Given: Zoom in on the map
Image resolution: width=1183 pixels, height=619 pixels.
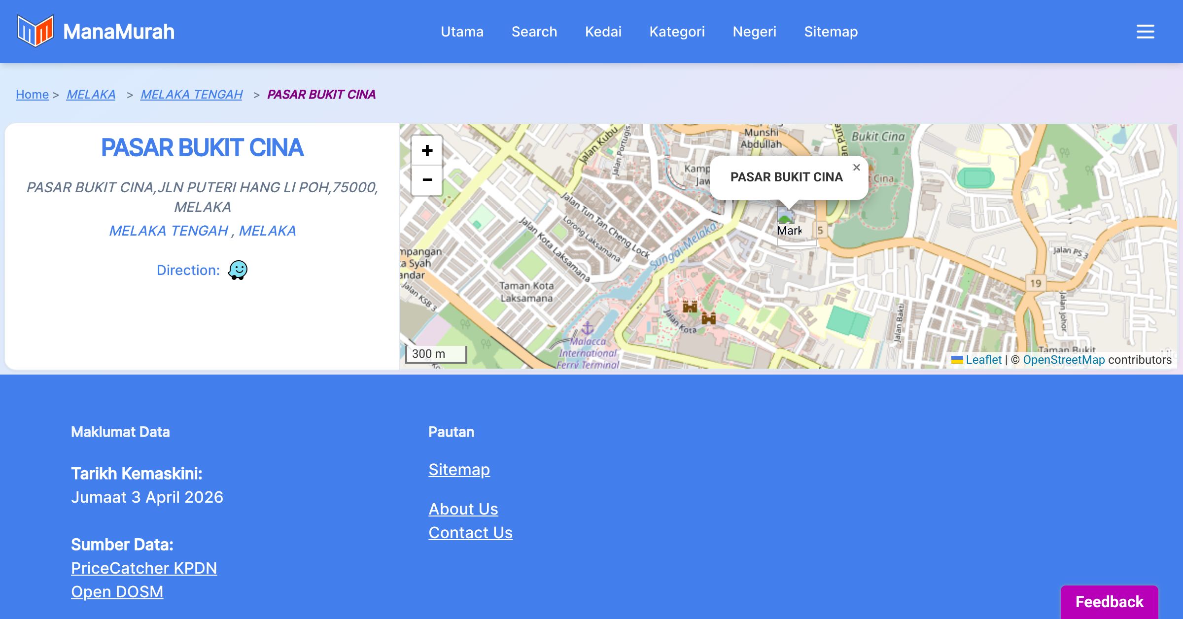Looking at the screenshot, I should 427,150.
